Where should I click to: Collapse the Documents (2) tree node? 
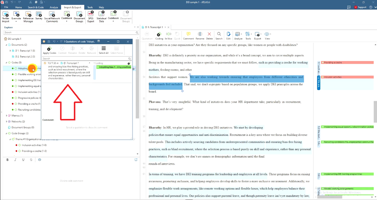[7, 45]
